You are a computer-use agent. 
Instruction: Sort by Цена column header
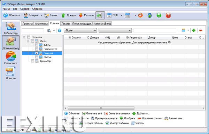coord(178,38)
